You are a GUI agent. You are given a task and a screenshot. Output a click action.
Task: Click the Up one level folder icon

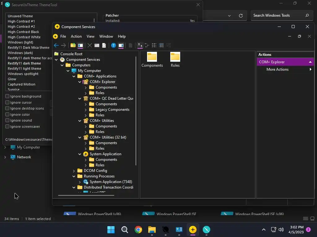tap(73, 45)
